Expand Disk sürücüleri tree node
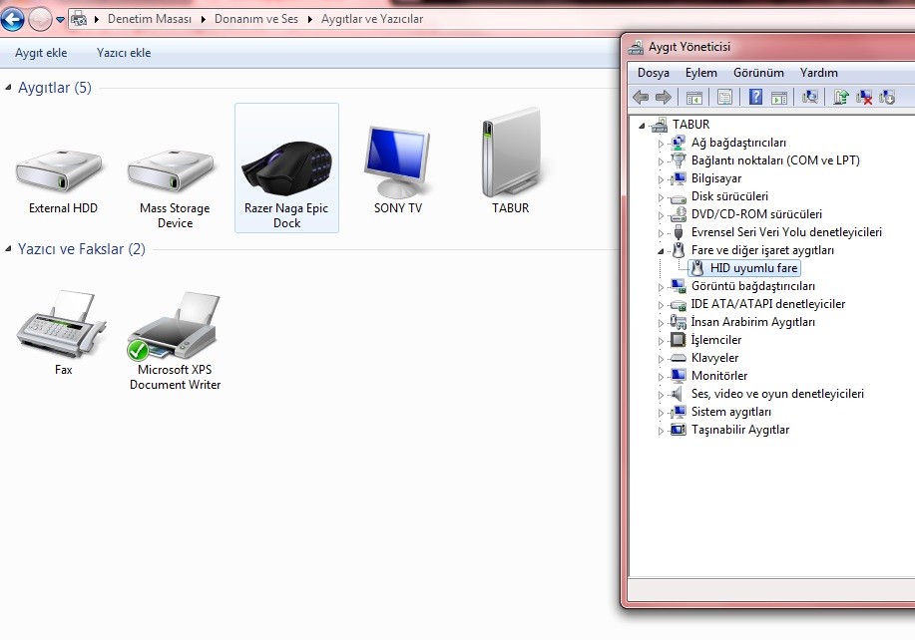This screenshot has width=915, height=640. click(661, 197)
